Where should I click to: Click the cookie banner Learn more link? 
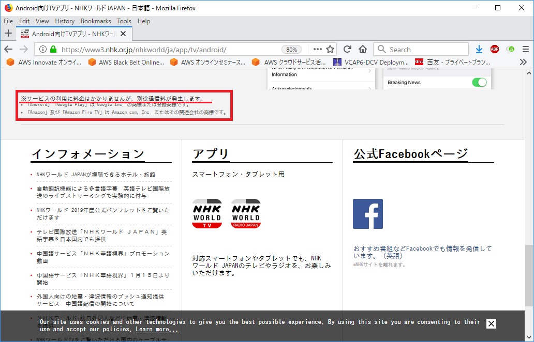(157, 330)
